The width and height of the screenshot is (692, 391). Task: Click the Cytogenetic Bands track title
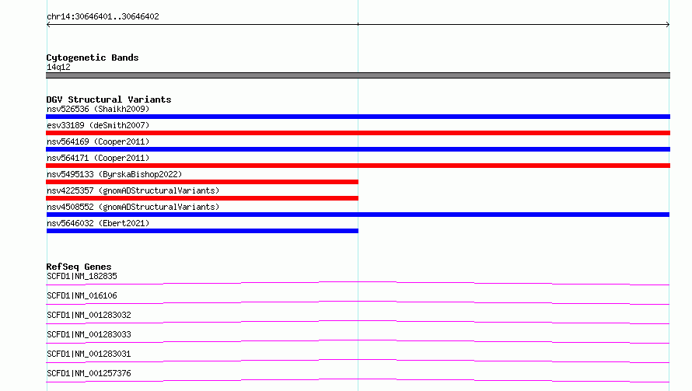point(93,58)
